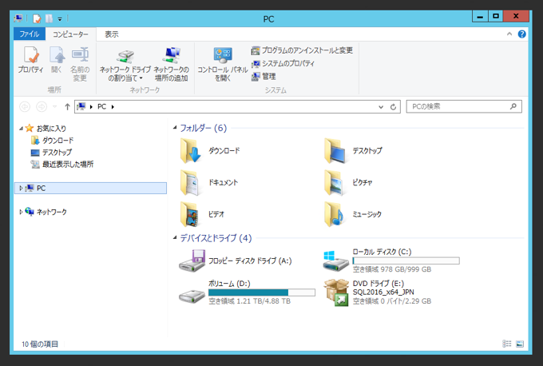Open ネットワーク ドライブの割り当て
The image size is (543, 366).
click(125, 64)
